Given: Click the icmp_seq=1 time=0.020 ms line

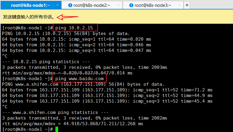Looking at the screenshot, I should click(76, 39).
